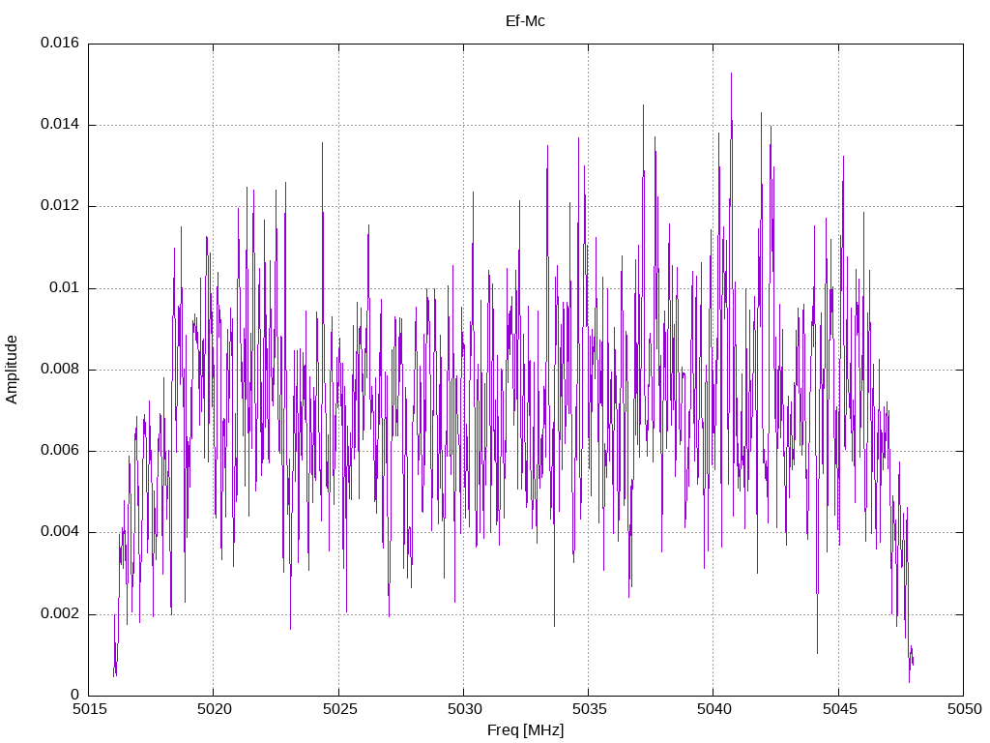Click the y-axis label 'Amplitude'
The image size is (990, 743).
click(x=12, y=370)
